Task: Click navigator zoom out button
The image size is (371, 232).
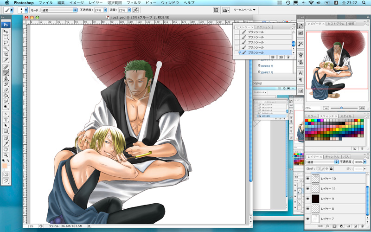Action: (x=326, y=108)
